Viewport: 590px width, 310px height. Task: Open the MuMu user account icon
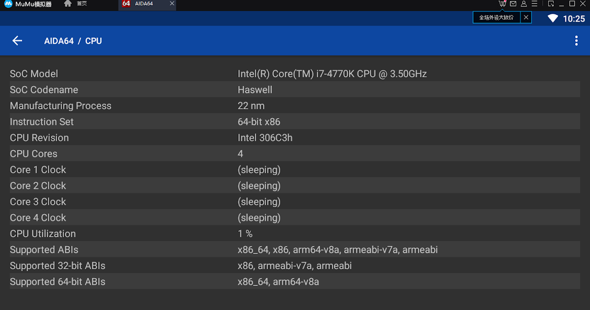tap(524, 4)
